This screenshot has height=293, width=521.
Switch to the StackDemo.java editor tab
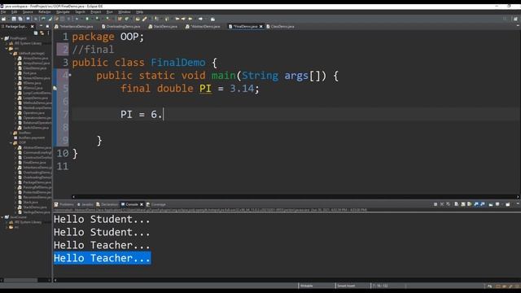pos(163,27)
